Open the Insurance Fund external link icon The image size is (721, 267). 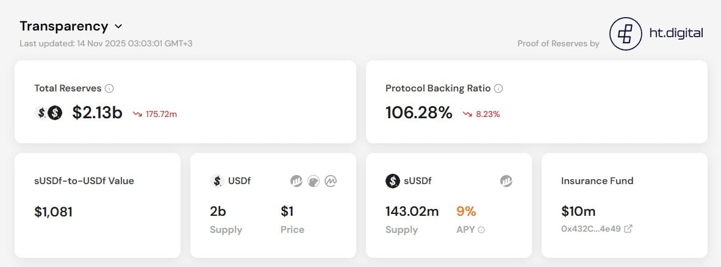(x=628, y=229)
